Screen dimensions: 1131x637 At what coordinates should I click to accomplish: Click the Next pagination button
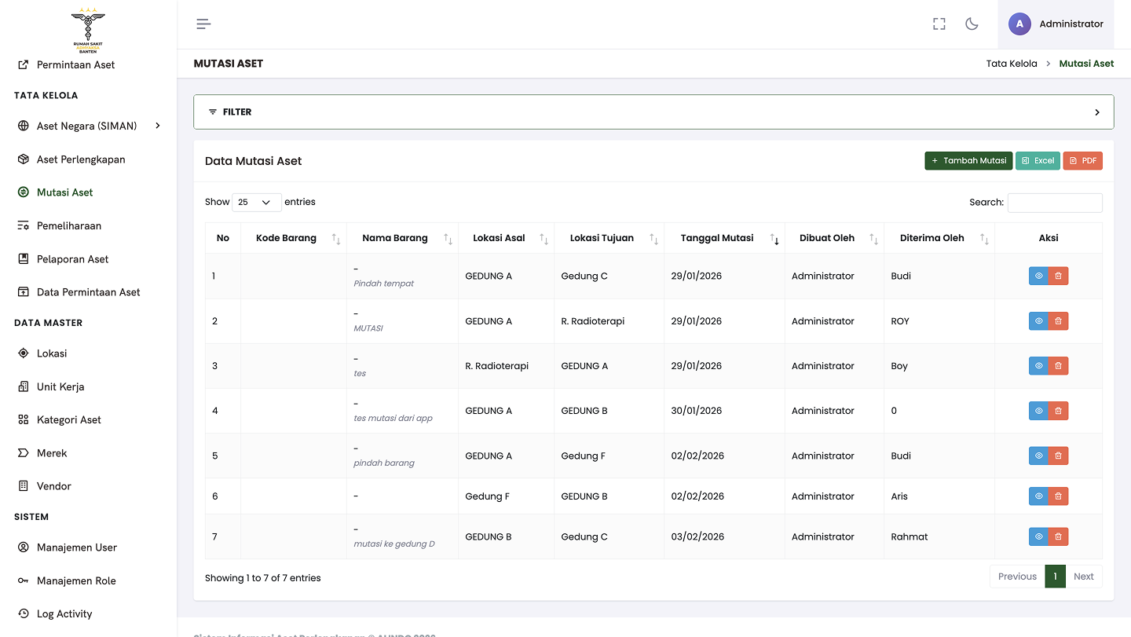[x=1084, y=577]
